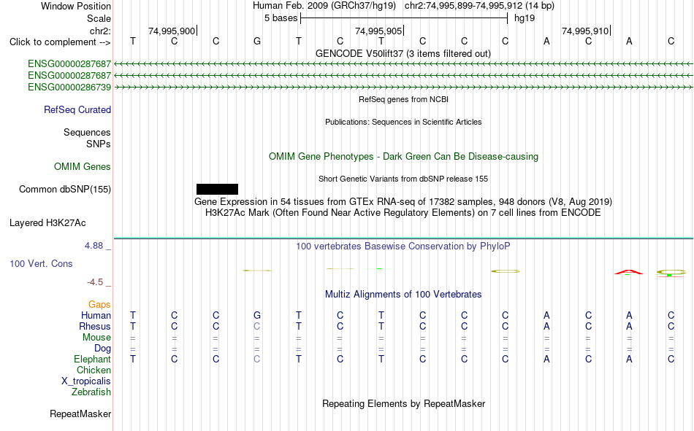Viewport: 694px width, 431px height.
Task: Open the RefSeq Curated track label
Action: [77, 109]
